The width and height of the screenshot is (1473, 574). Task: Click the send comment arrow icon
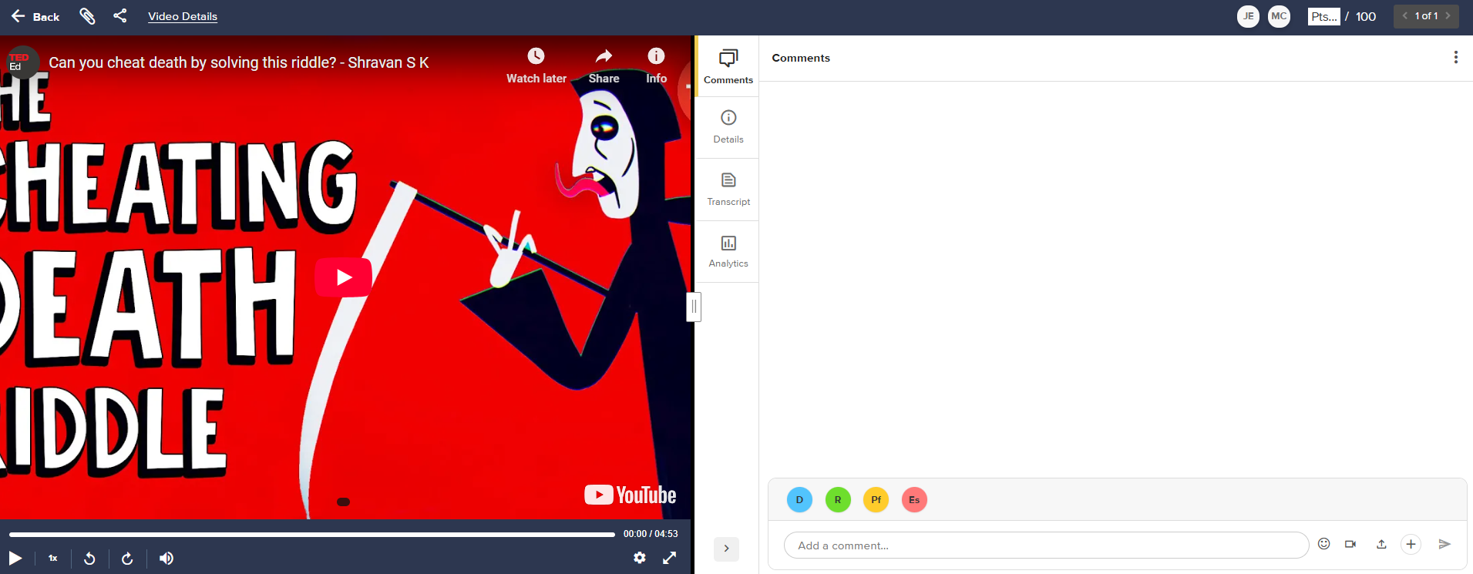click(1444, 544)
